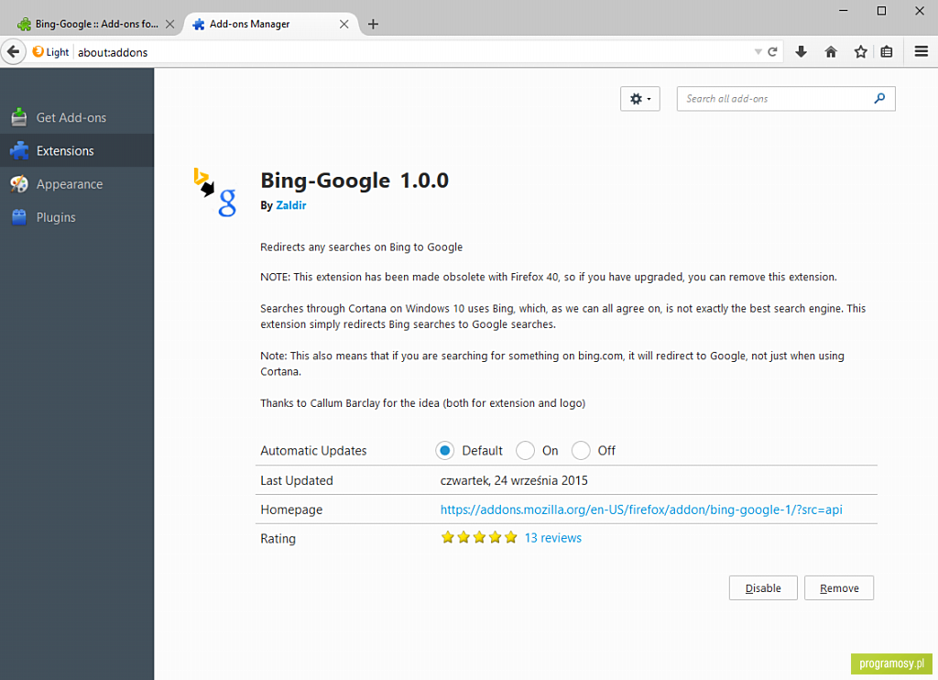The image size is (938, 680).
Task: Minimize the browser window
Action: [x=844, y=11]
